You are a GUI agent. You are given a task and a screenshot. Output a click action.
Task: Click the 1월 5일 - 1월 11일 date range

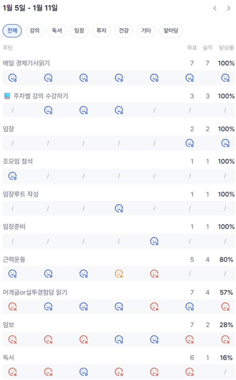click(30, 8)
